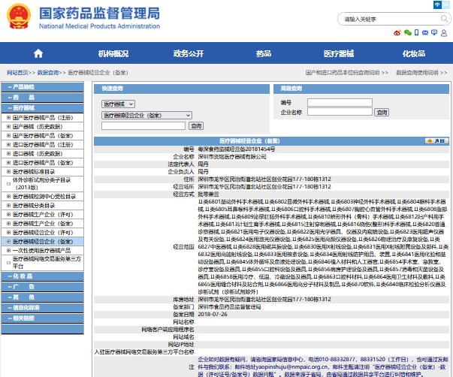The width and height of the screenshot is (453, 377).
Task: Select the 产品抽检 sidebar section
Action: [x=43, y=86]
